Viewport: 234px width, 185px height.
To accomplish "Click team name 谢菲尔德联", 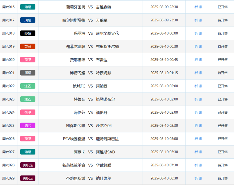I will pos(75,46).
